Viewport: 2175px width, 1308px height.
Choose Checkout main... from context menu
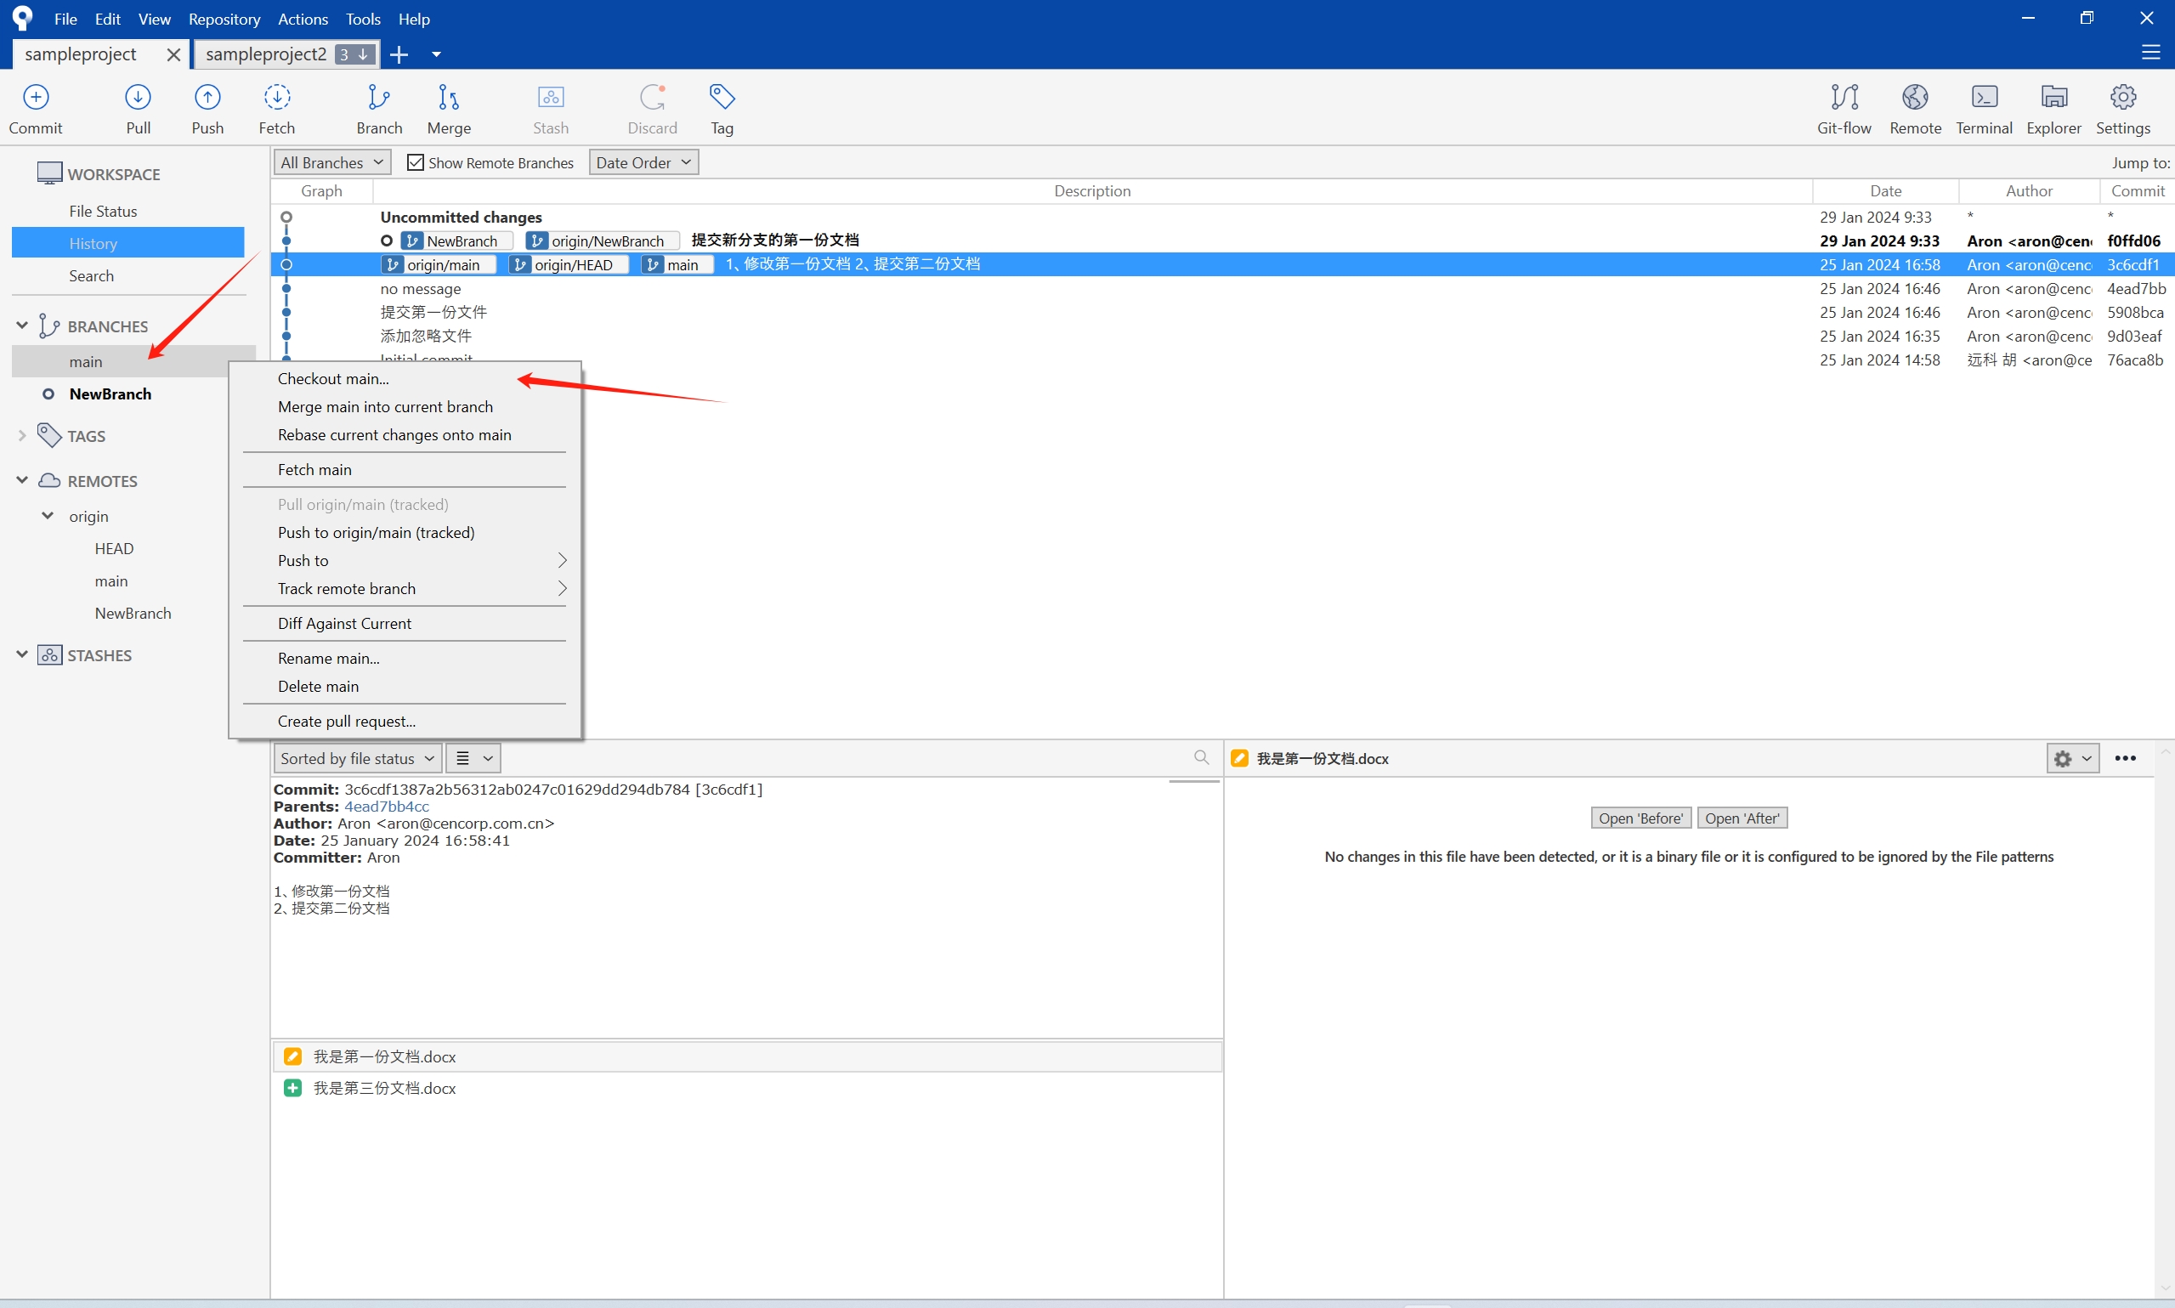click(x=333, y=379)
